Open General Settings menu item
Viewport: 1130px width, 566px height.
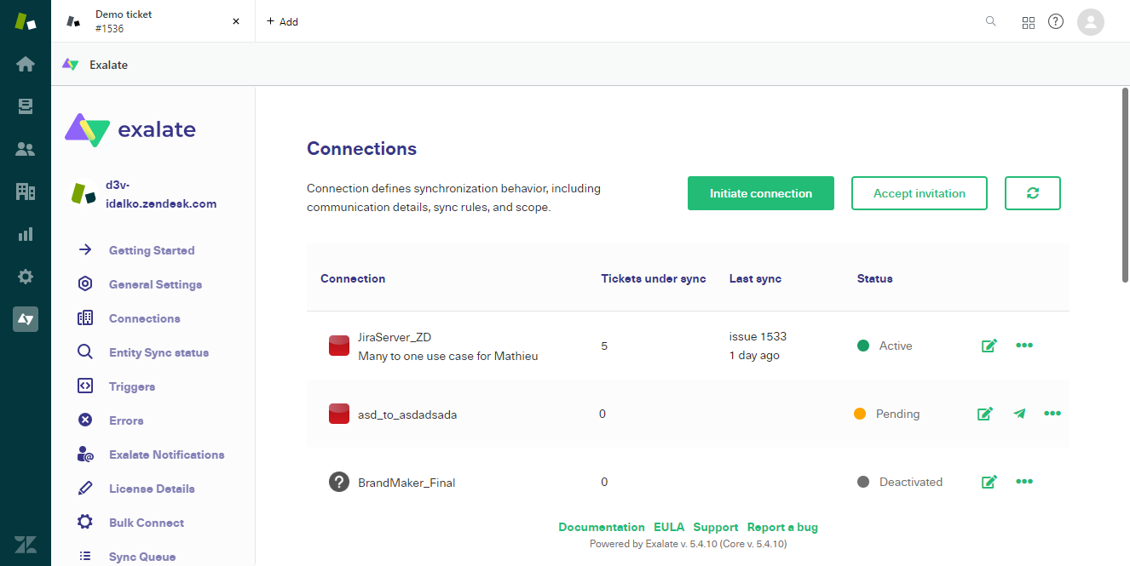(x=155, y=284)
